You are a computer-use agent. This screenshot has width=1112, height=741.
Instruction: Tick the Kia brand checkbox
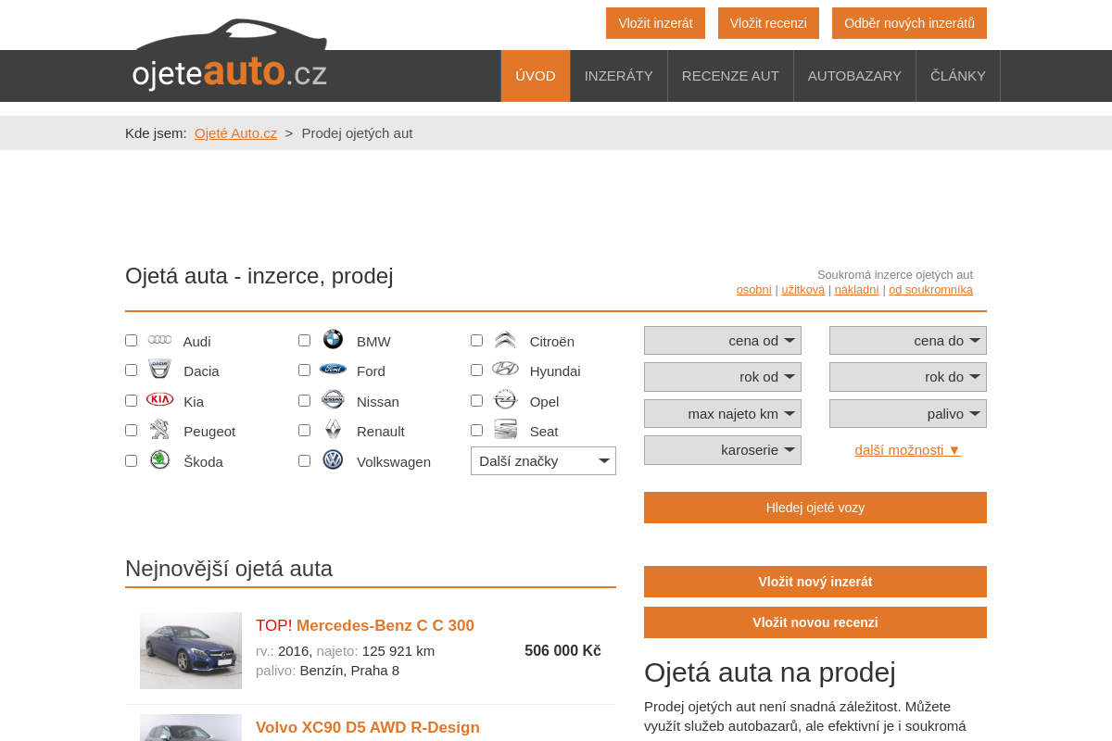click(x=131, y=400)
